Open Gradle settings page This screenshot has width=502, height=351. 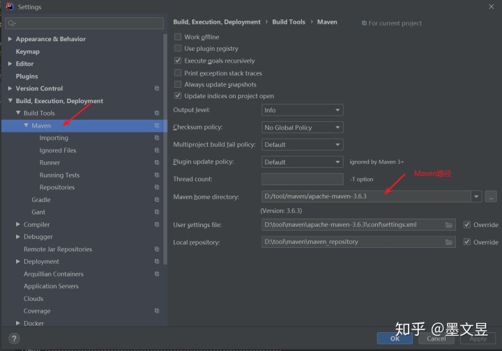pos(41,200)
